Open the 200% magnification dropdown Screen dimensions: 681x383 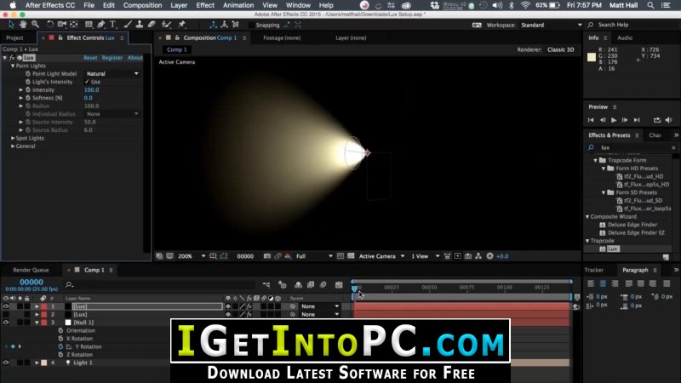[x=191, y=256]
